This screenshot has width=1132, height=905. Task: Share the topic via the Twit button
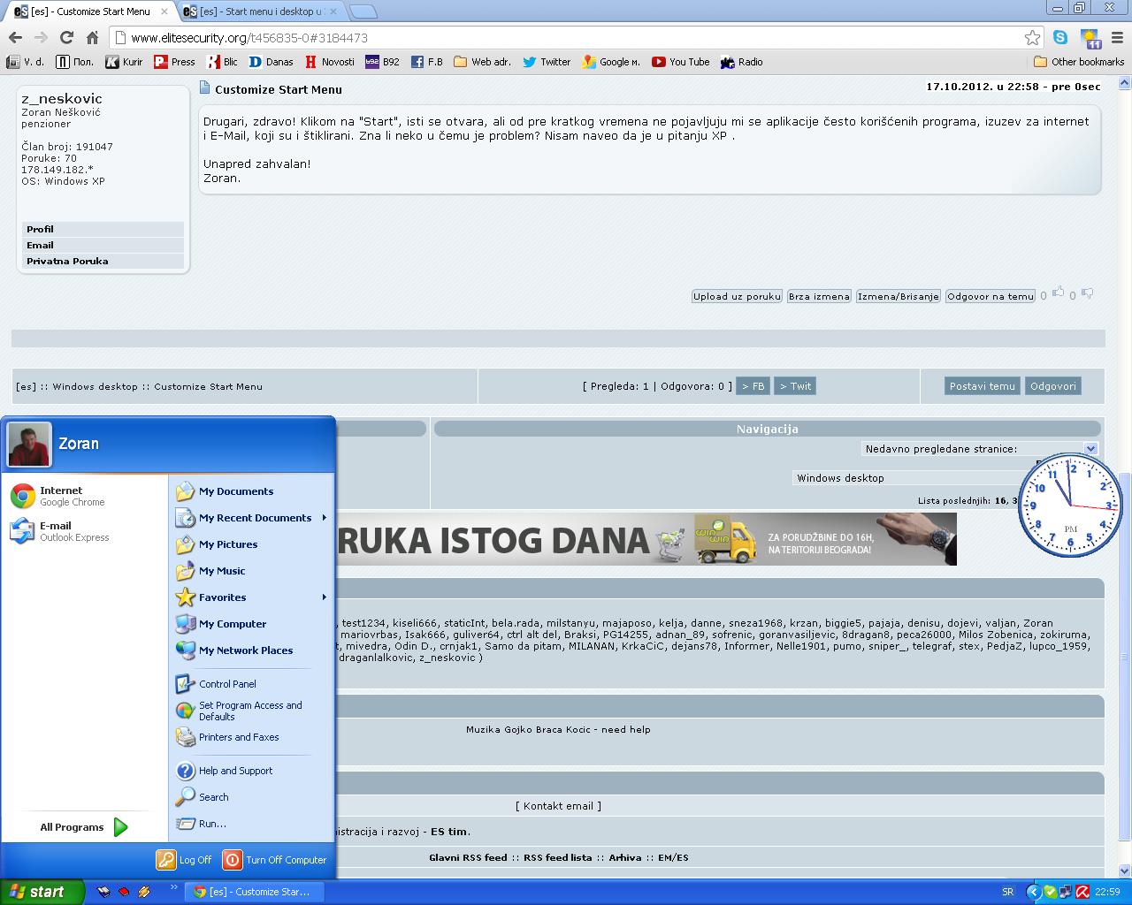click(x=795, y=386)
